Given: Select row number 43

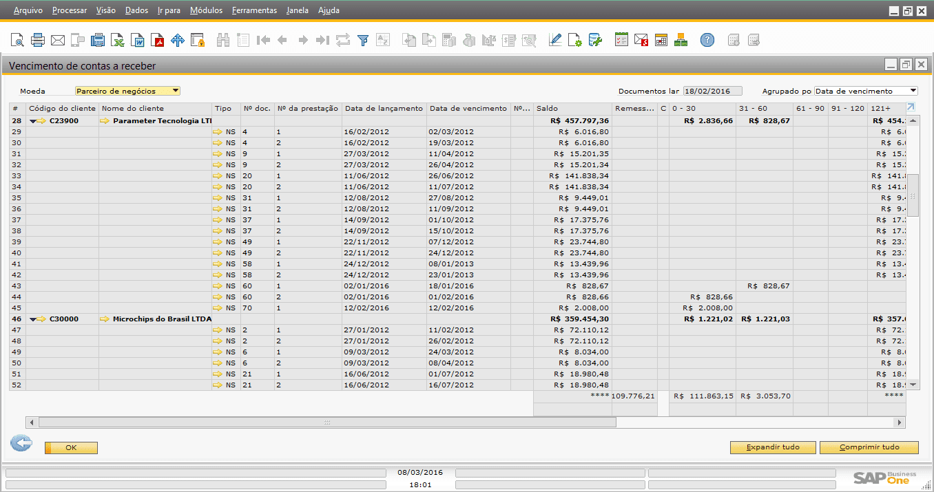Looking at the screenshot, I should (17, 286).
